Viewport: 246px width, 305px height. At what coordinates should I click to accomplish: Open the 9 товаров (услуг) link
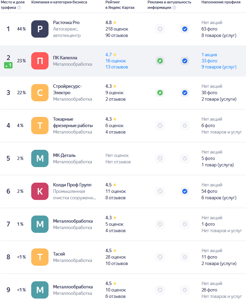coord(219,67)
